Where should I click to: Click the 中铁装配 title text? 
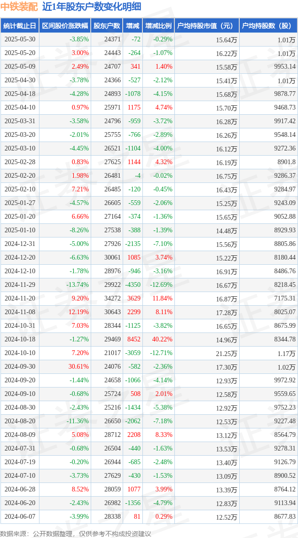click(18, 7)
